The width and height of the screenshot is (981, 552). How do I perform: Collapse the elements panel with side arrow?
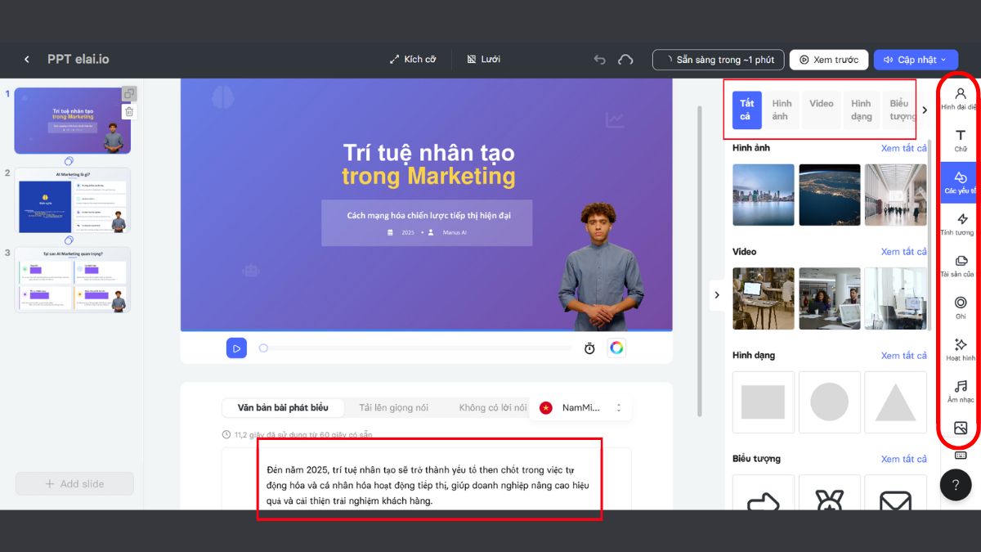click(717, 295)
